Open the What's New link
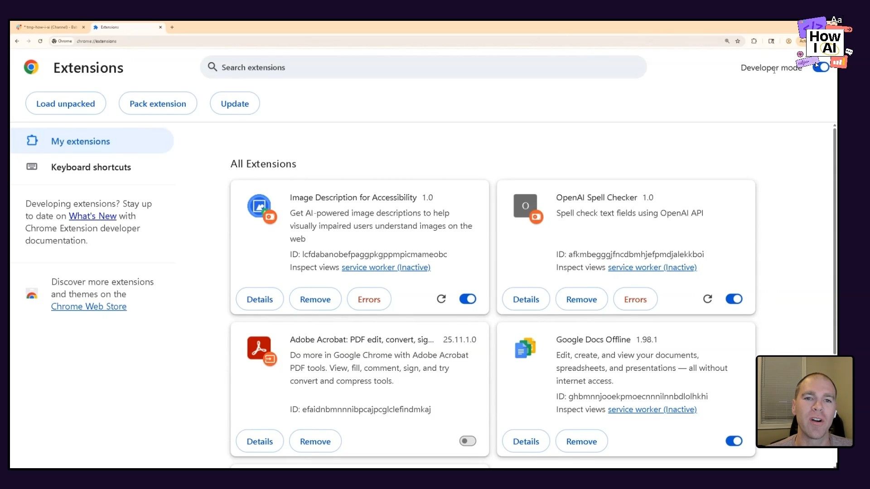The width and height of the screenshot is (870, 489). (92, 216)
